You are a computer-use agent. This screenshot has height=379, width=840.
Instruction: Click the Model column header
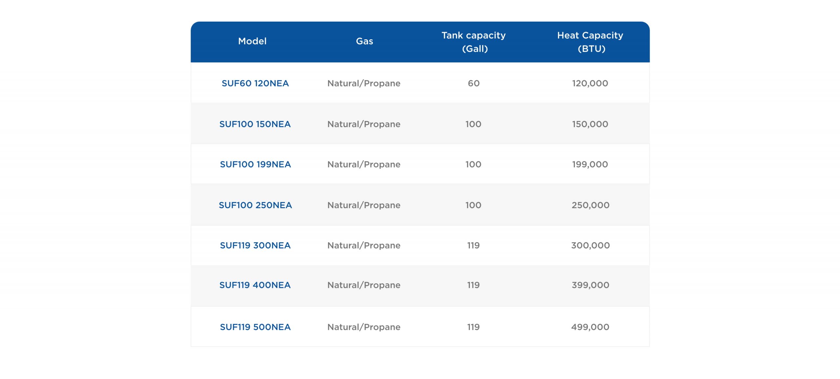pyautogui.click(x=252, y=41)
